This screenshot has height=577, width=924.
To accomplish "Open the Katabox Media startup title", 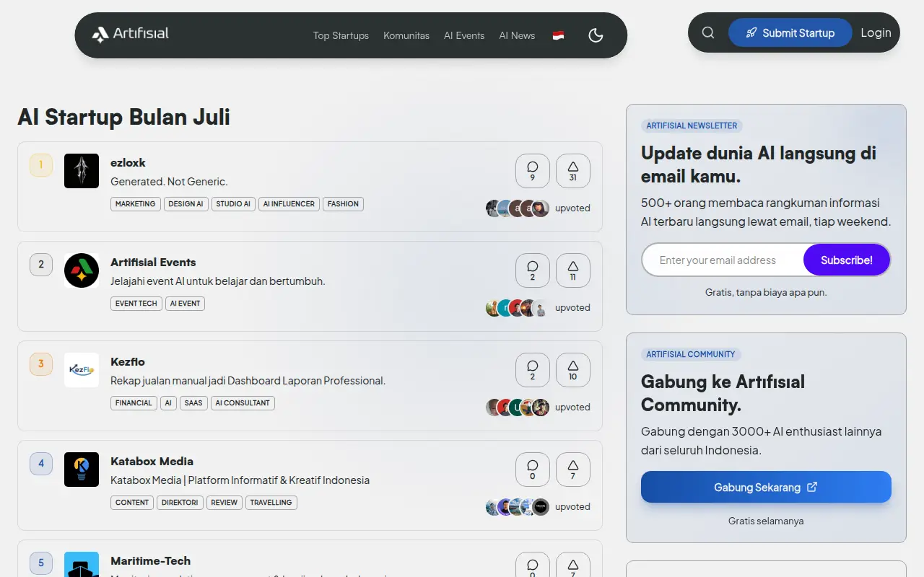I will [152, 461].
